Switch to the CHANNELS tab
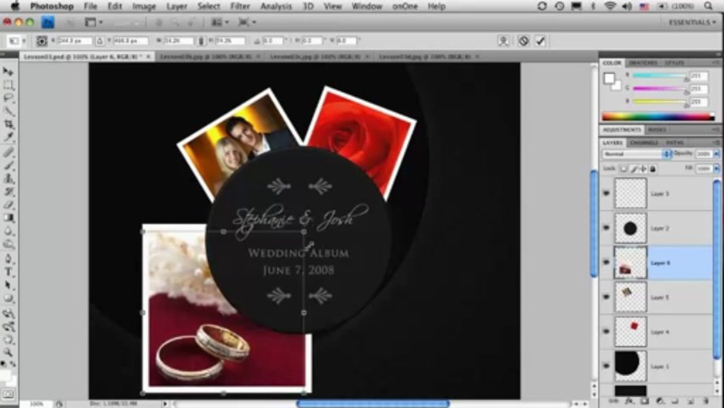 pyautogui.click(x=644, y=143)
